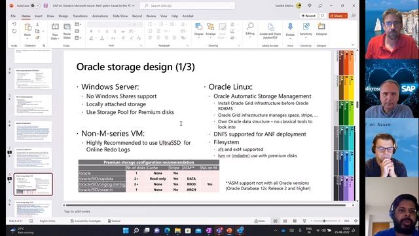The image size is (419, 236).
Task: Click the Undo arrow icon
Action: pos(14,25)
